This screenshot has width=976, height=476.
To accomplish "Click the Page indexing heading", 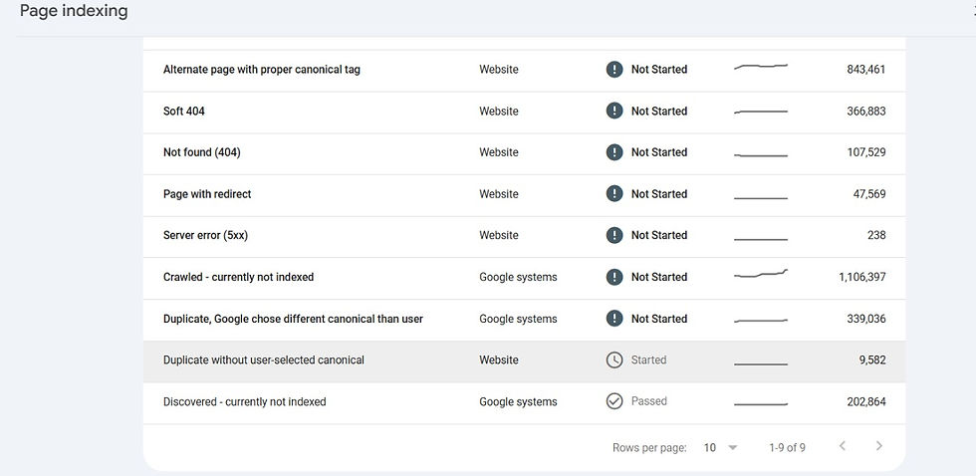I will 74,12.
